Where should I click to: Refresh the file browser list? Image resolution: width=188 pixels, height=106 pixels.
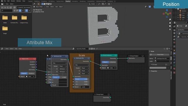click(11, 7)
